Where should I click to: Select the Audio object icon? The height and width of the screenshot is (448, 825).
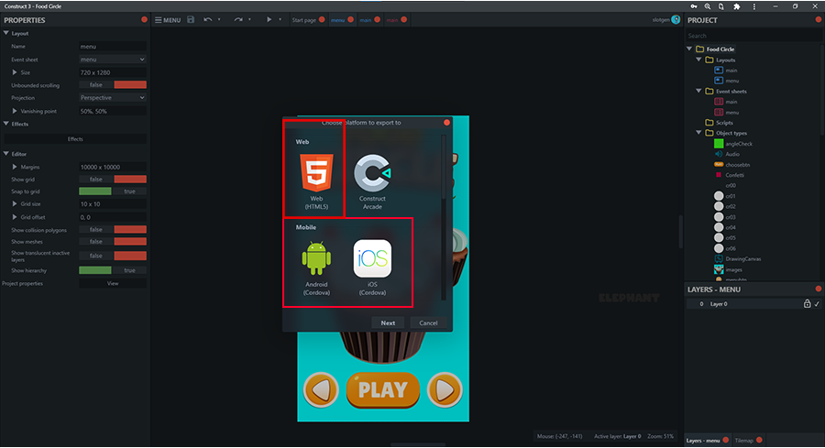pyautogui.click(x=719, y=154)
